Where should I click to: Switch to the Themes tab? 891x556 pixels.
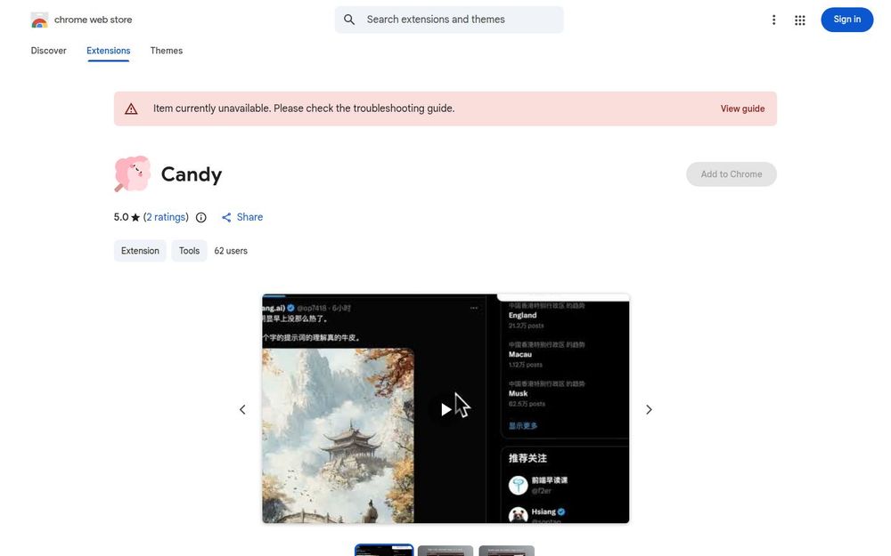click(167, 51)
